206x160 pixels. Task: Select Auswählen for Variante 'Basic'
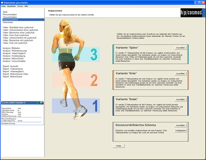click(181, 99)
